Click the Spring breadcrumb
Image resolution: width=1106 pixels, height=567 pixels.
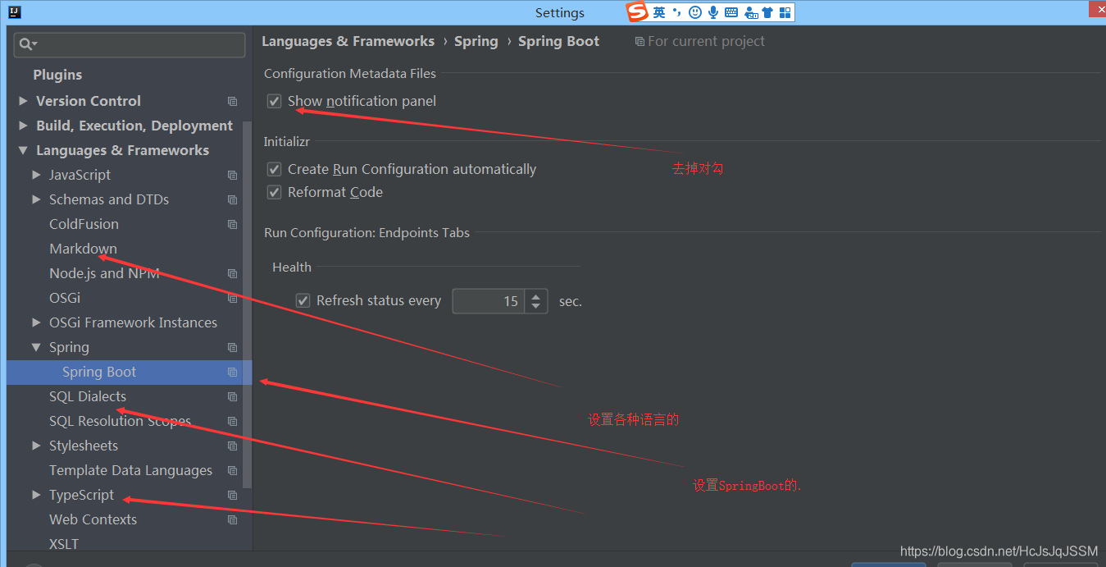[476, 41]
